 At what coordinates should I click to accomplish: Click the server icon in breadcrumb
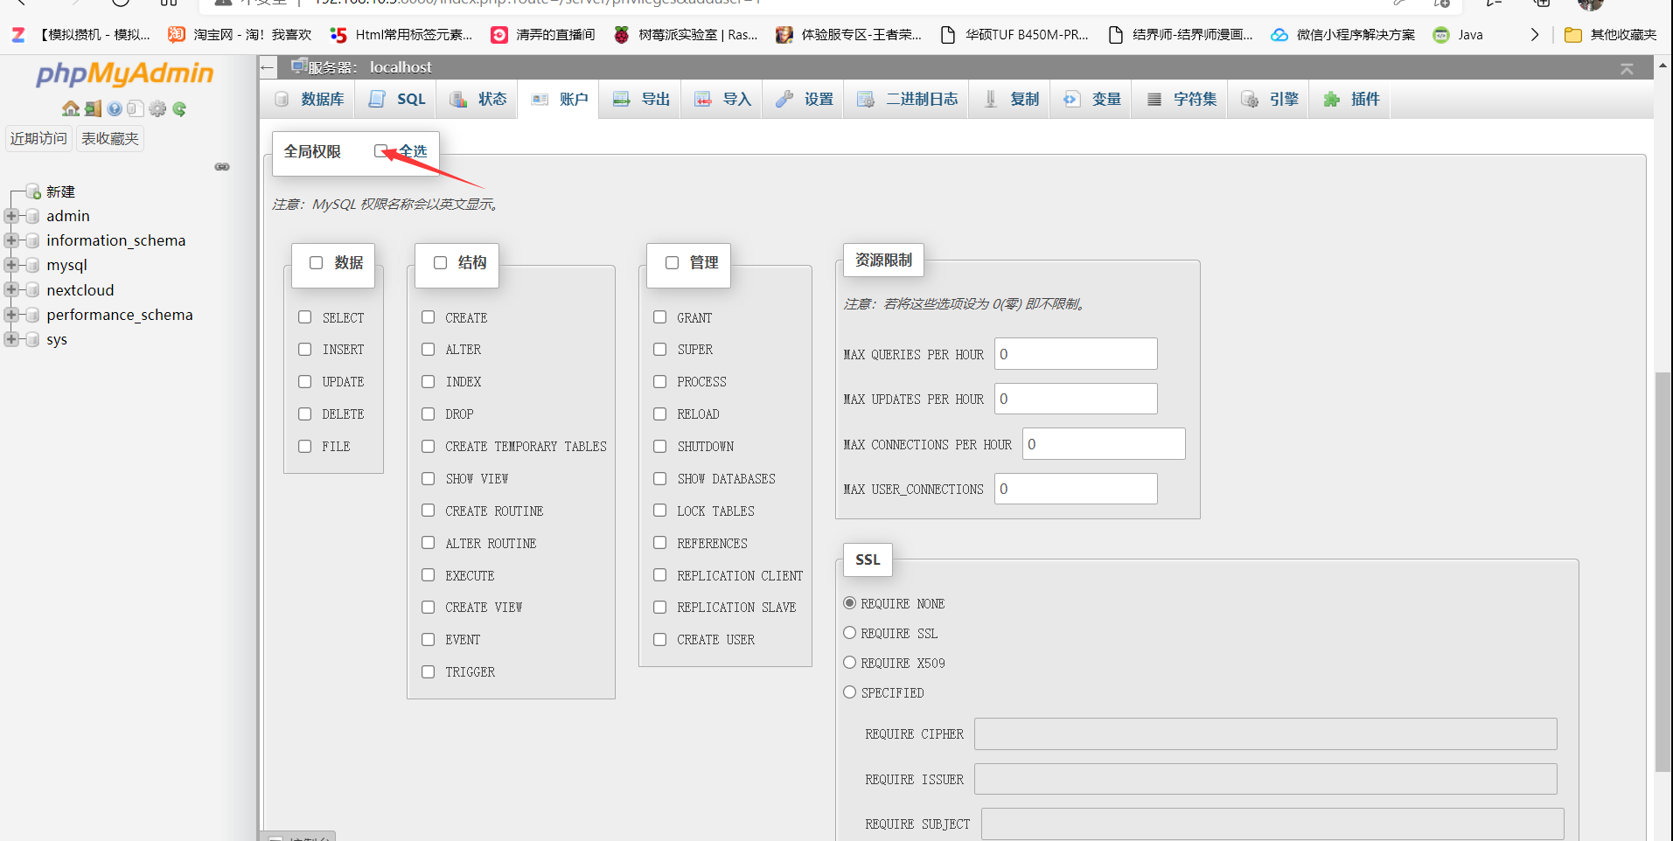point(299,66)
